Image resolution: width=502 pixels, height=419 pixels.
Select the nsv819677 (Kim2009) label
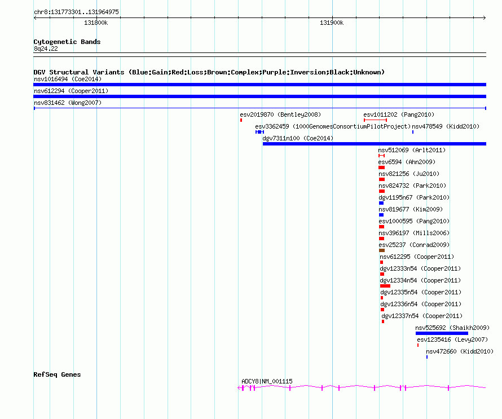click(x=411, y=209)
